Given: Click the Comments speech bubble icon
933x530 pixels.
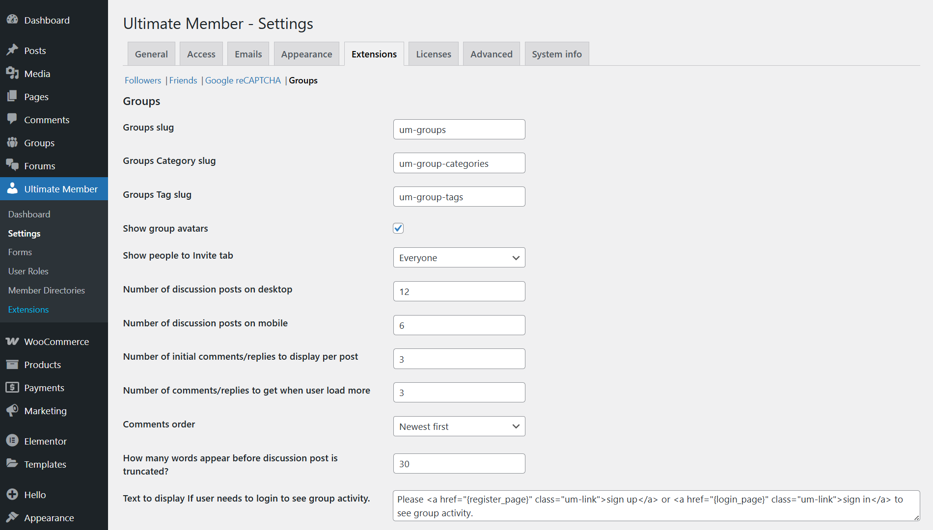Looking at the screenshot, I should point(12,119).
